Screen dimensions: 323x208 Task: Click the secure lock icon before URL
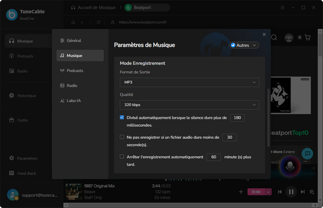113,22
